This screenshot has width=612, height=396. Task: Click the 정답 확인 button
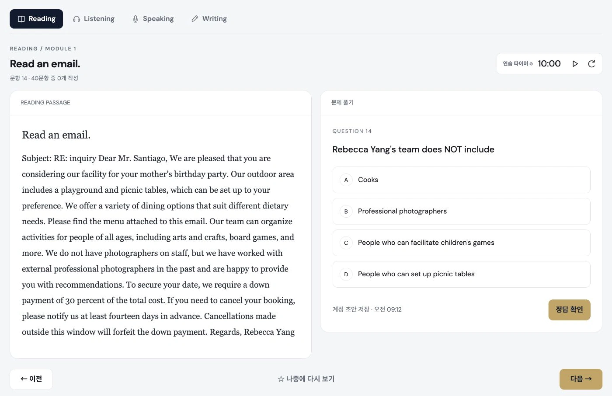coord(569,309)
